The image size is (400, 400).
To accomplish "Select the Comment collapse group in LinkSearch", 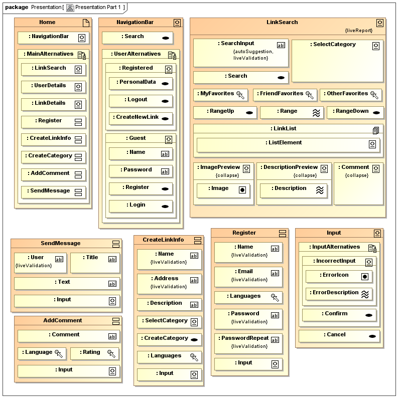I will pos(359,183).
